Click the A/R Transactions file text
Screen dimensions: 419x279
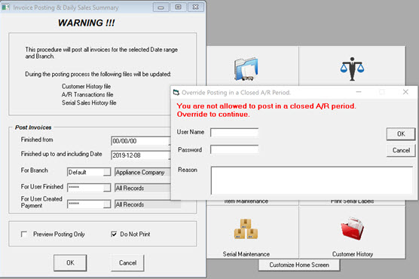[x=87, y=94]
